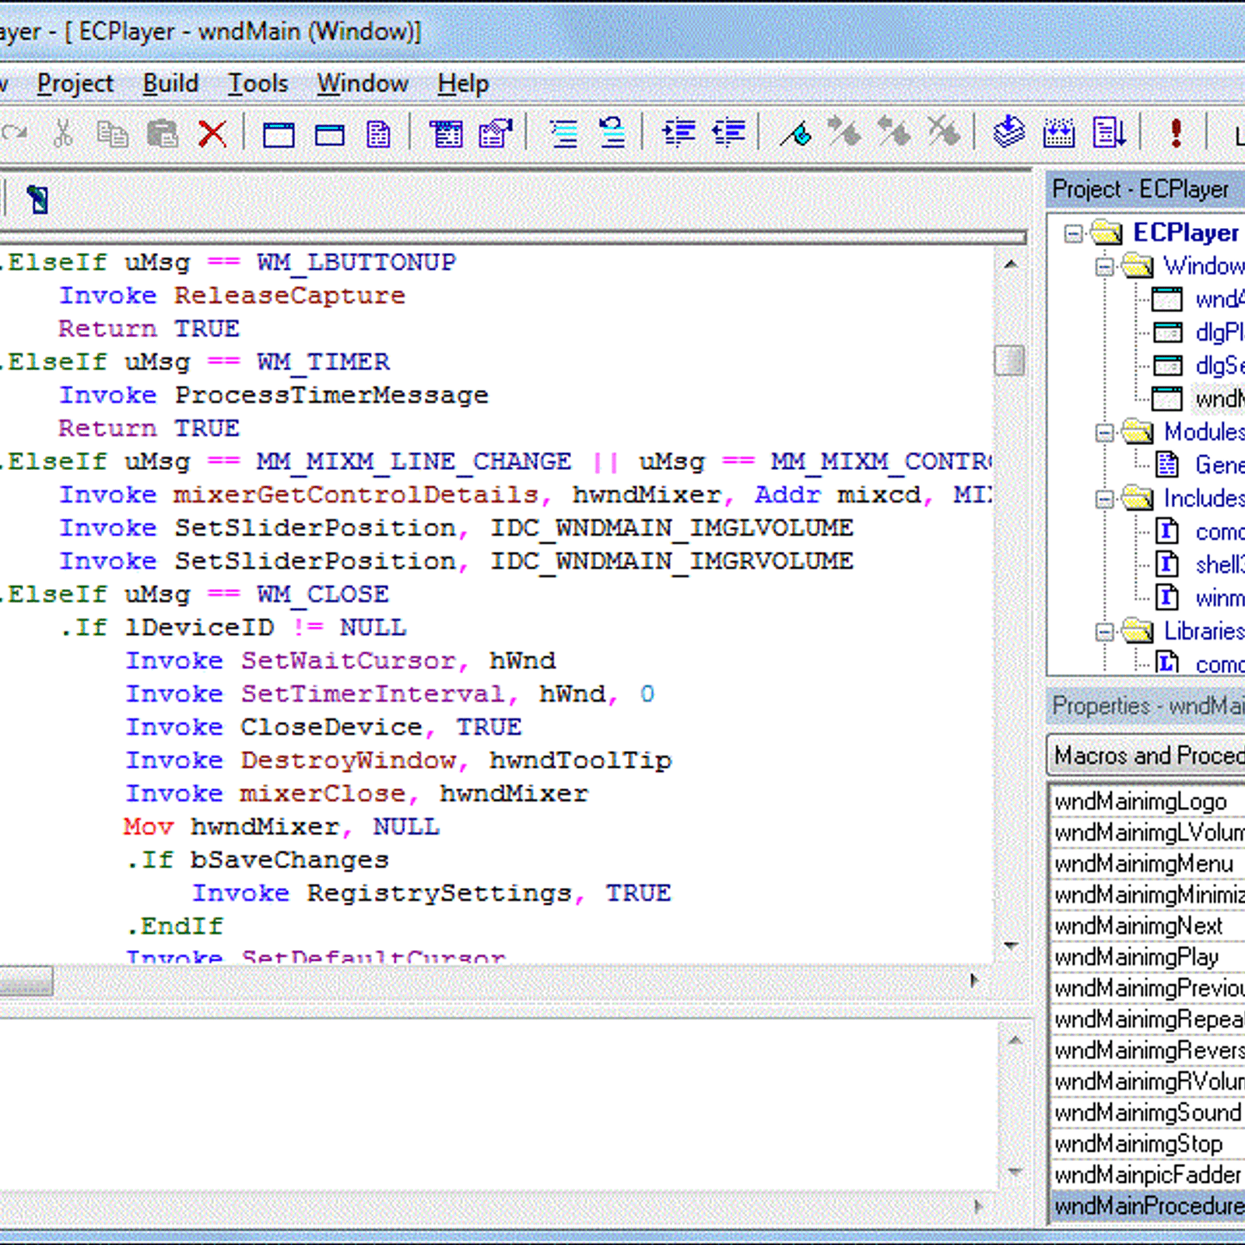Select the highlighted wndMainProcedure list entry

[1149, 1206]
